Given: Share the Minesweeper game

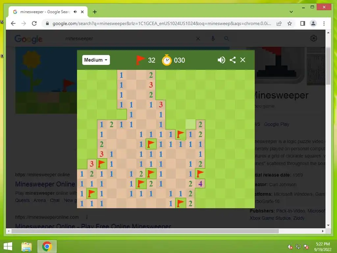Looking at the screenshot, I should tap(233, 60).
